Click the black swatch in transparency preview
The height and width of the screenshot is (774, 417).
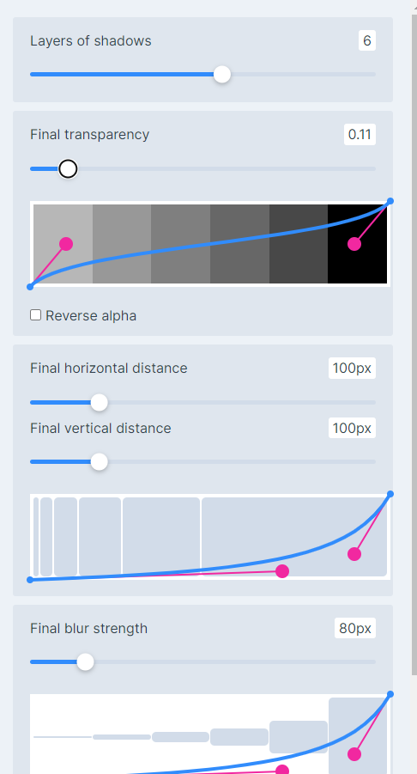pyautogui.click(x=357, y=244)
